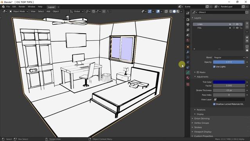Open the Grease Pencil data tab
This screenshot has width=250, height=141.
pos(188,72)
